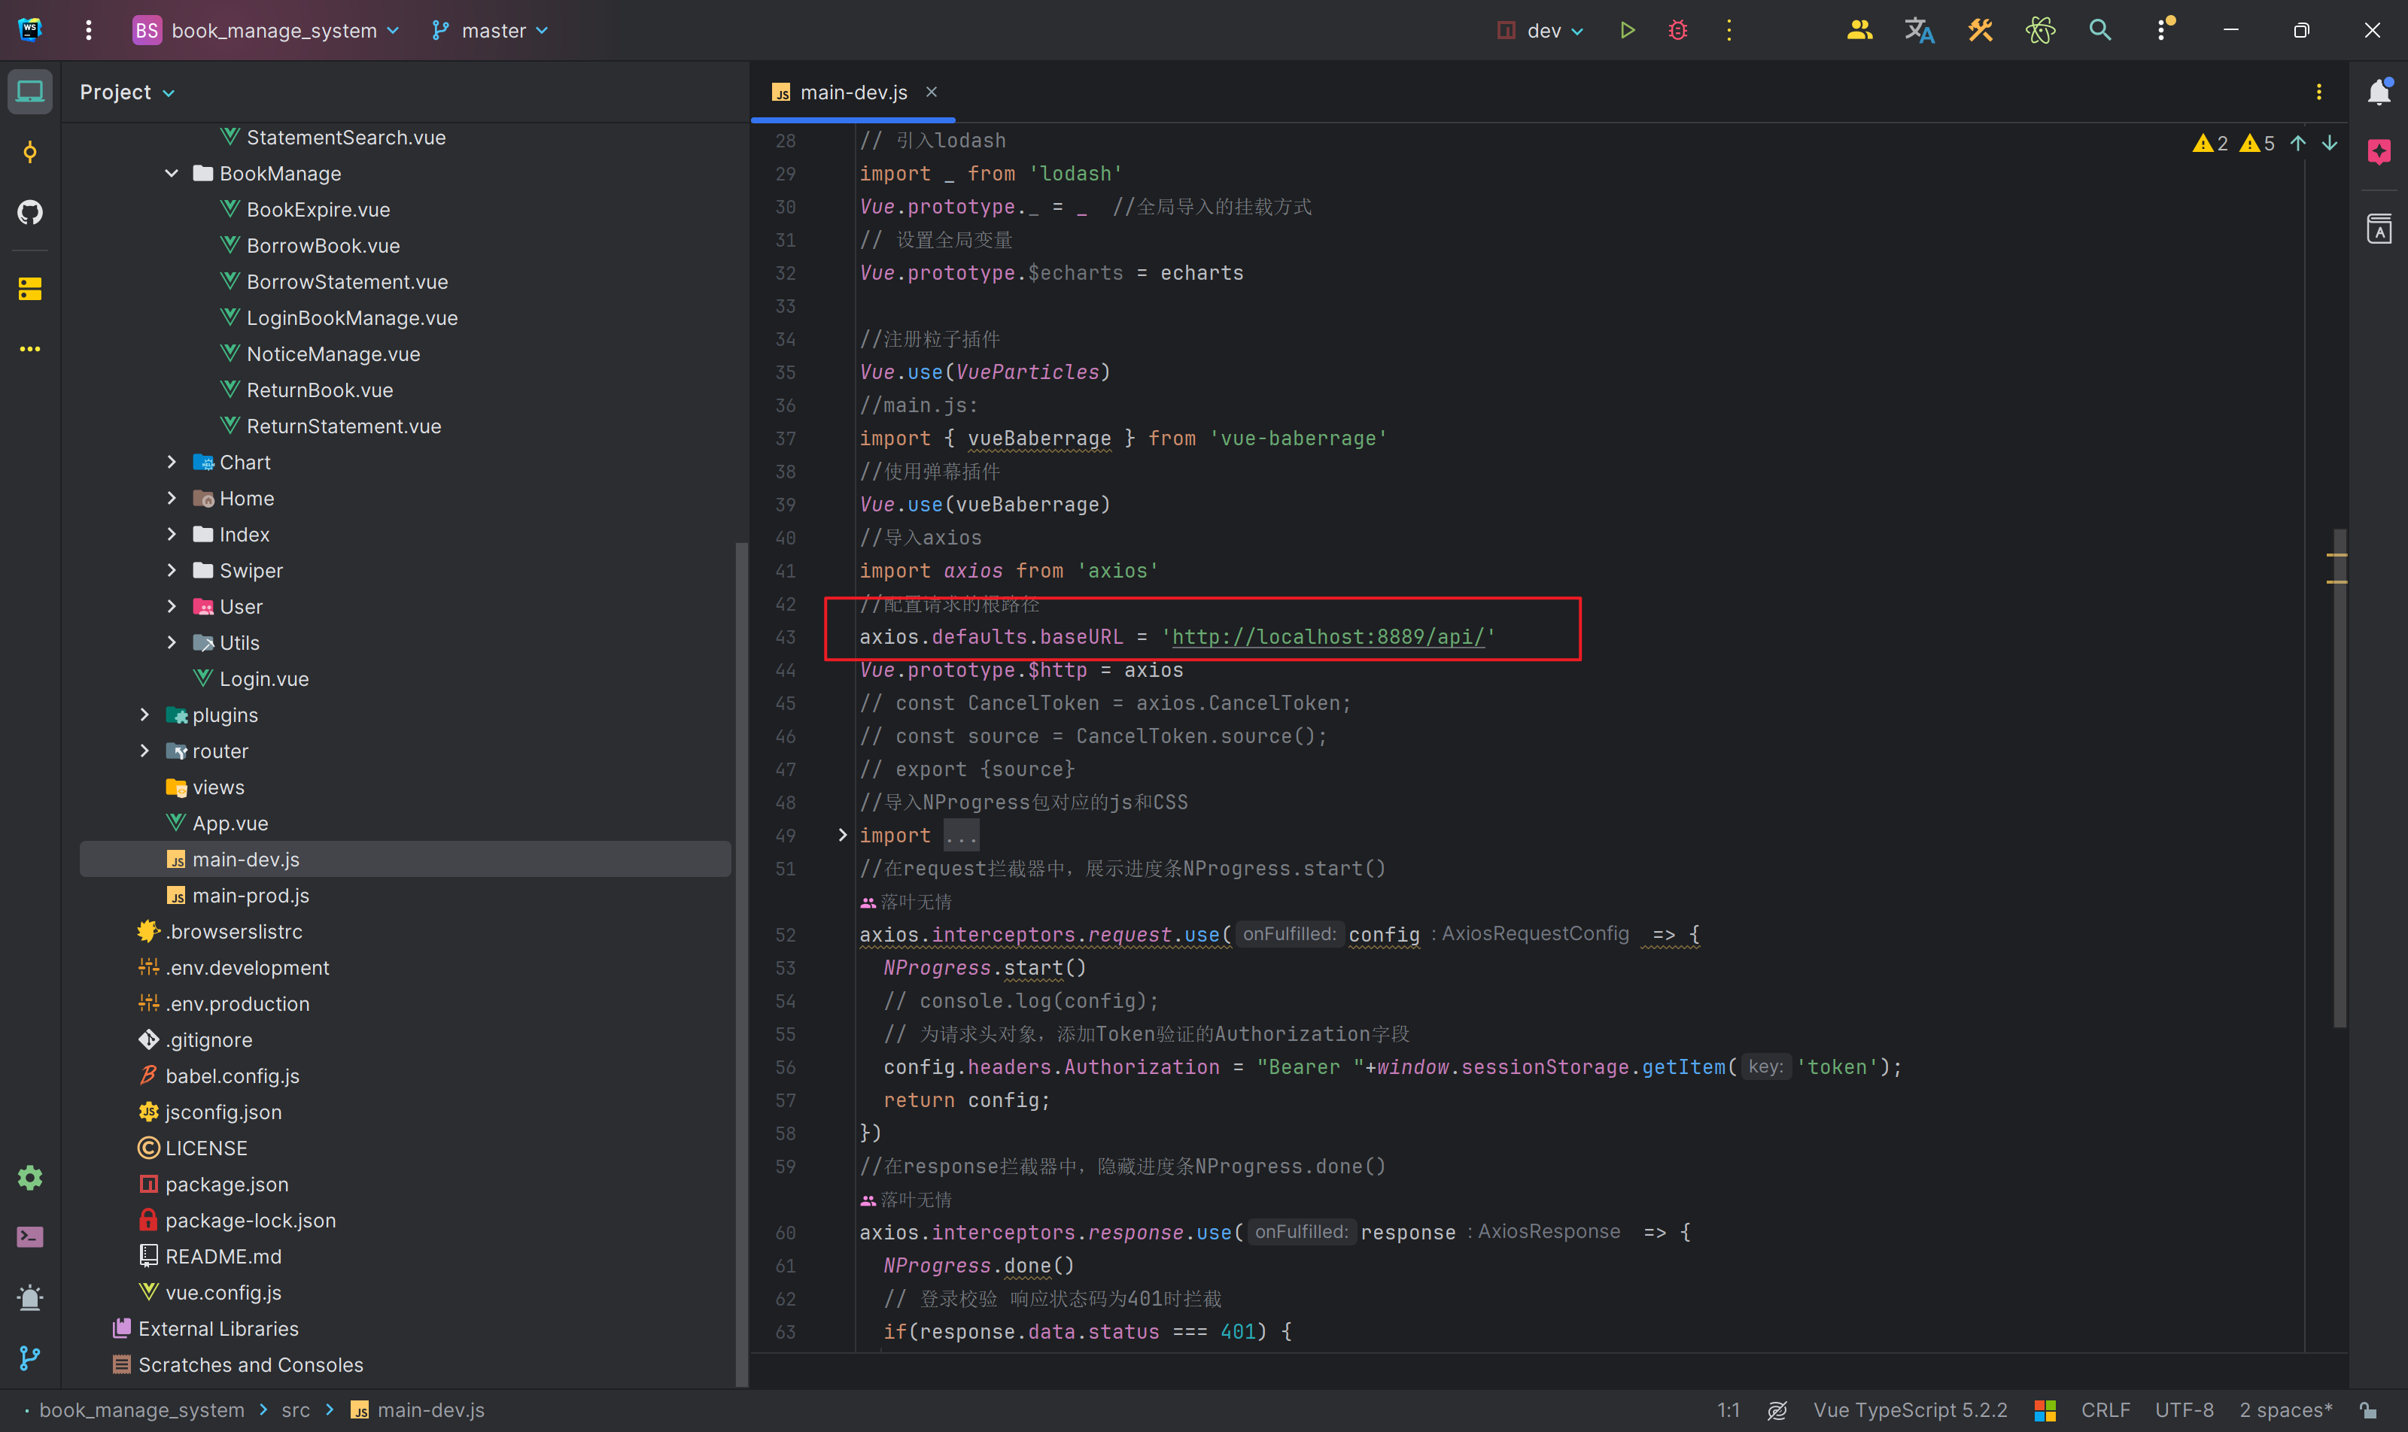The image size is (2408, 1432).
Task: Open the GitHub tool window icon
Action: 30,211
